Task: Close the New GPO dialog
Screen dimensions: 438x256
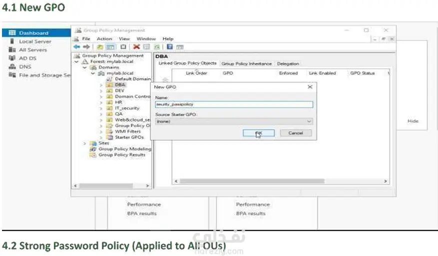Action: (310, 87)
